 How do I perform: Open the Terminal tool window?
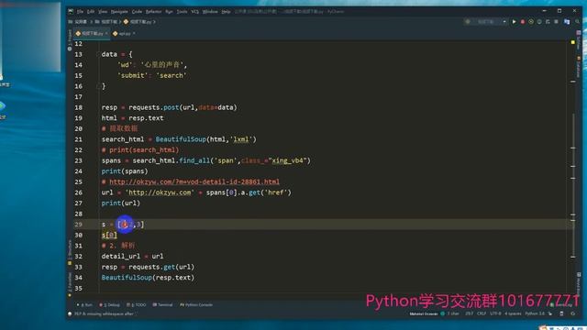[x=163, y=305]
